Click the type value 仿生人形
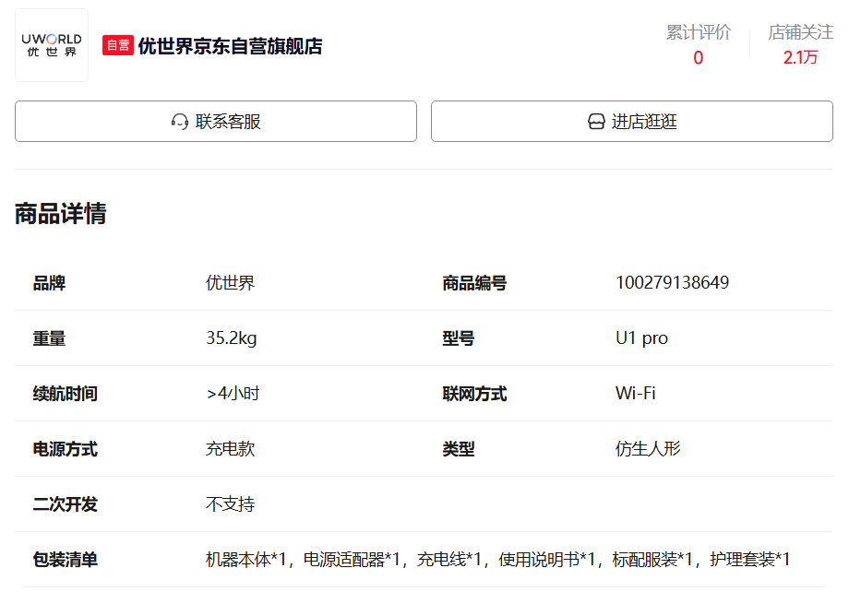 [x=648, y=449]
